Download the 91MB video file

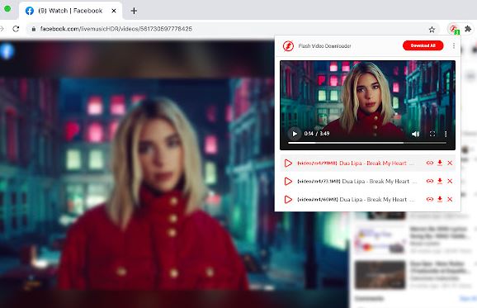[440, 163]
